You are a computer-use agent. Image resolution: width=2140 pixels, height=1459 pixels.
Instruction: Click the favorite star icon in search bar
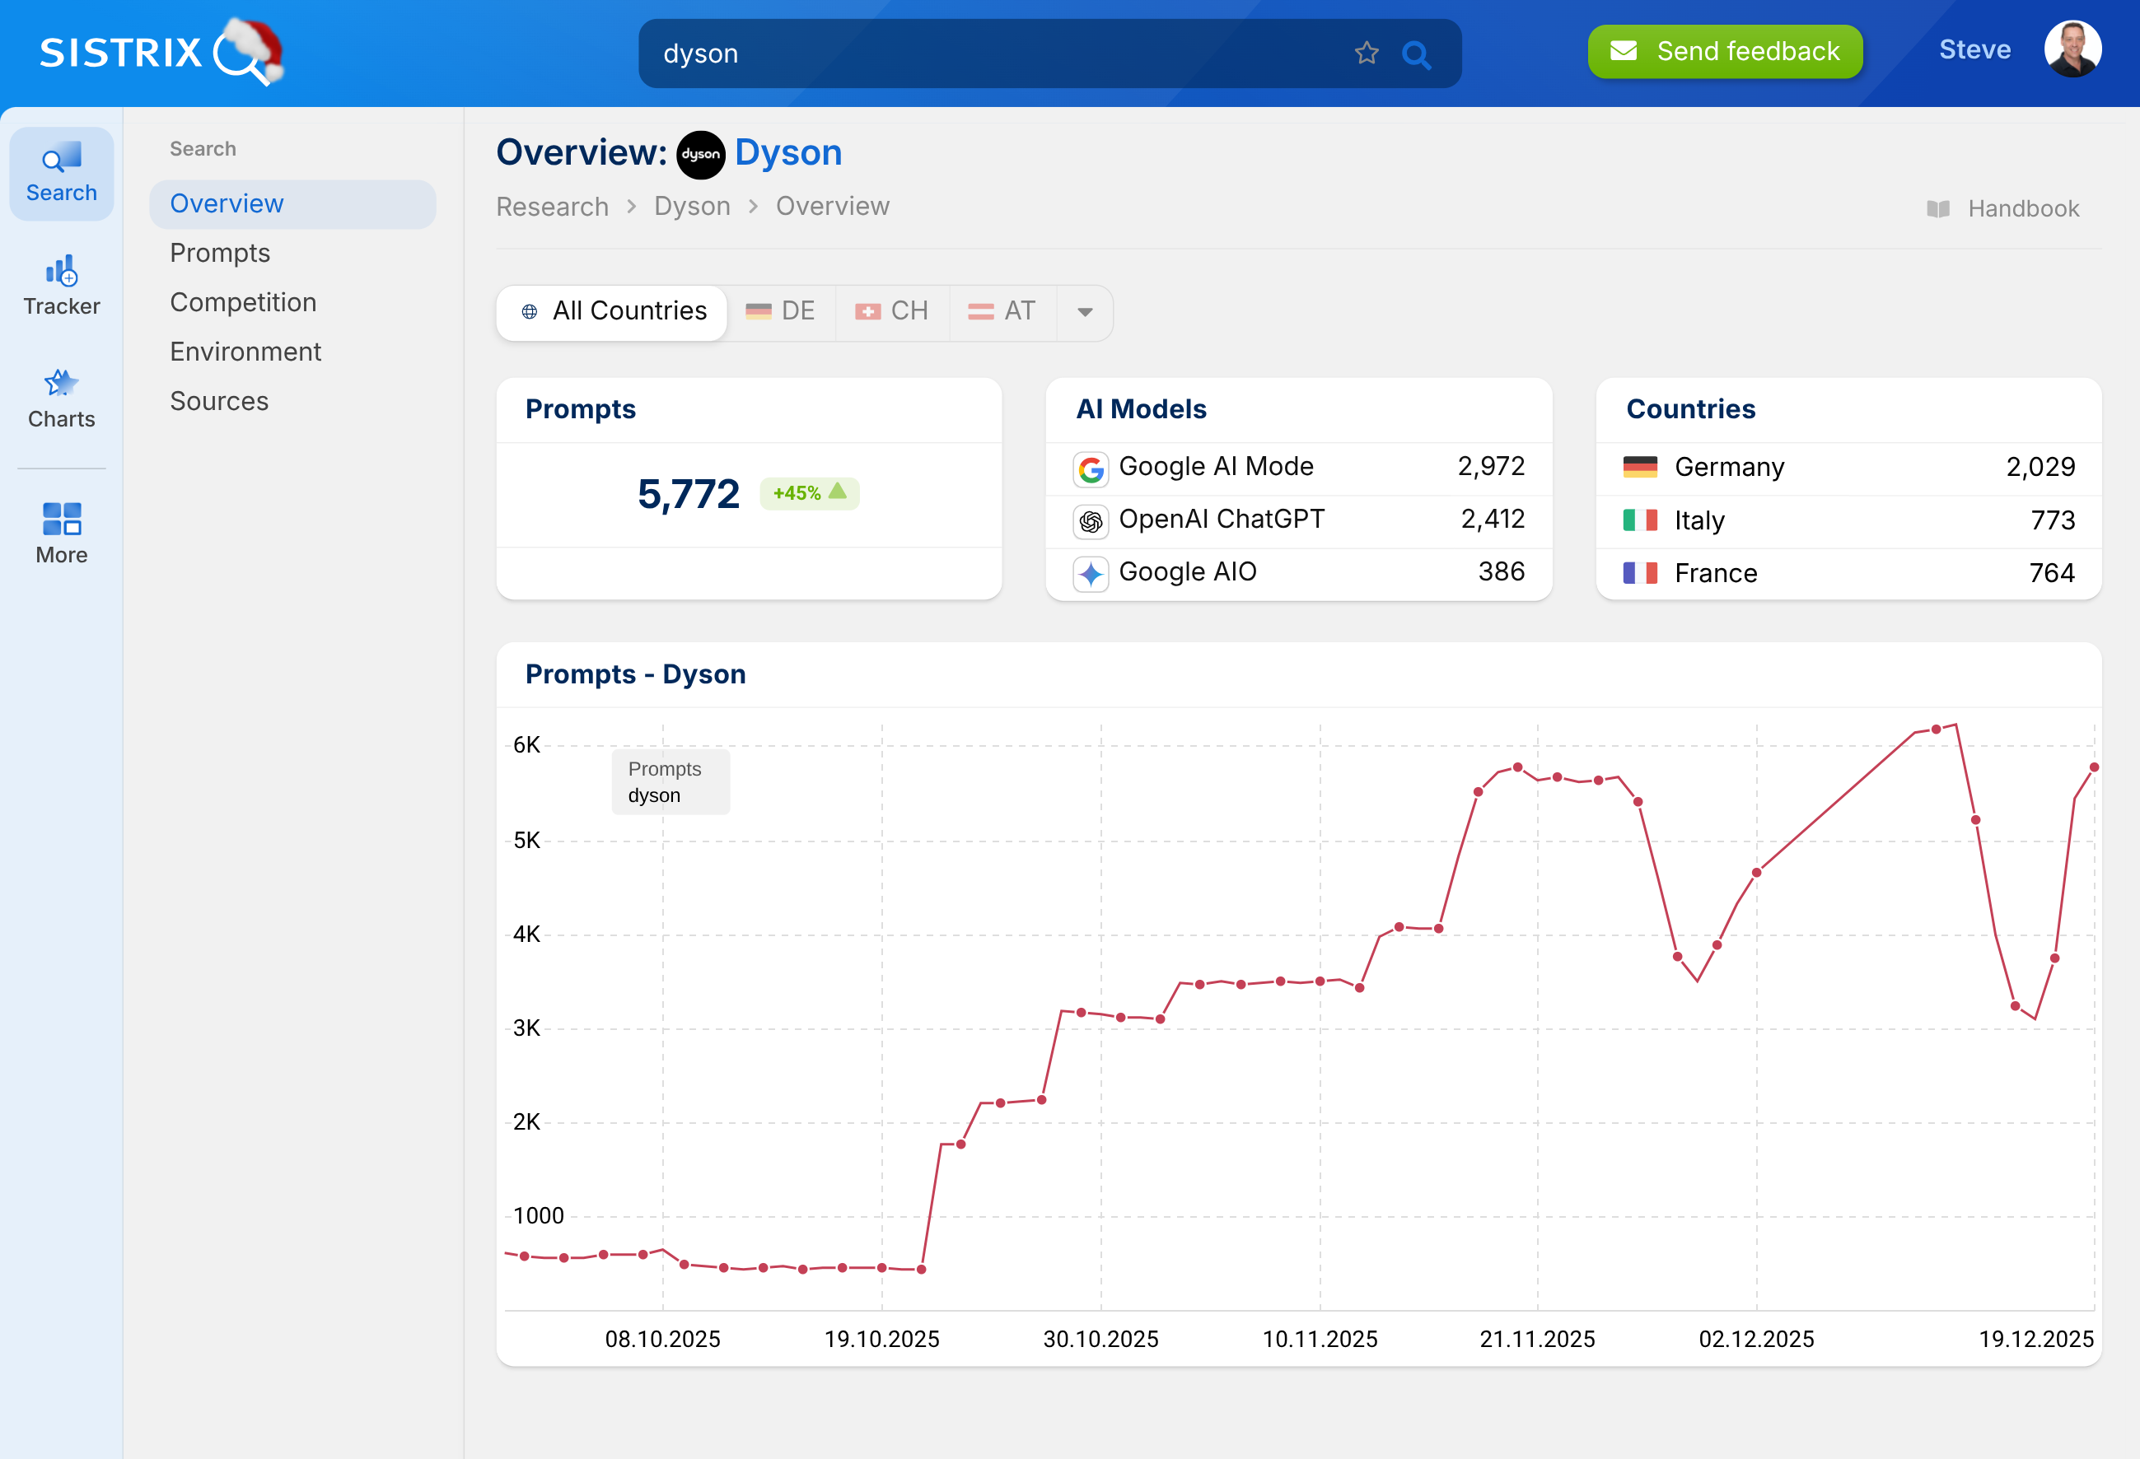pyautogui.click(x=1366, y=54)
